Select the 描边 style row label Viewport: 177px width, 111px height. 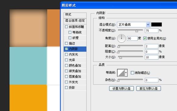tap(72, 43)
